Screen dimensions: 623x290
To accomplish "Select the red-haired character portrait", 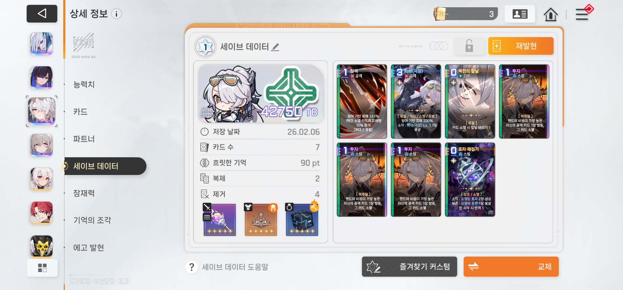I will point(41,212).
